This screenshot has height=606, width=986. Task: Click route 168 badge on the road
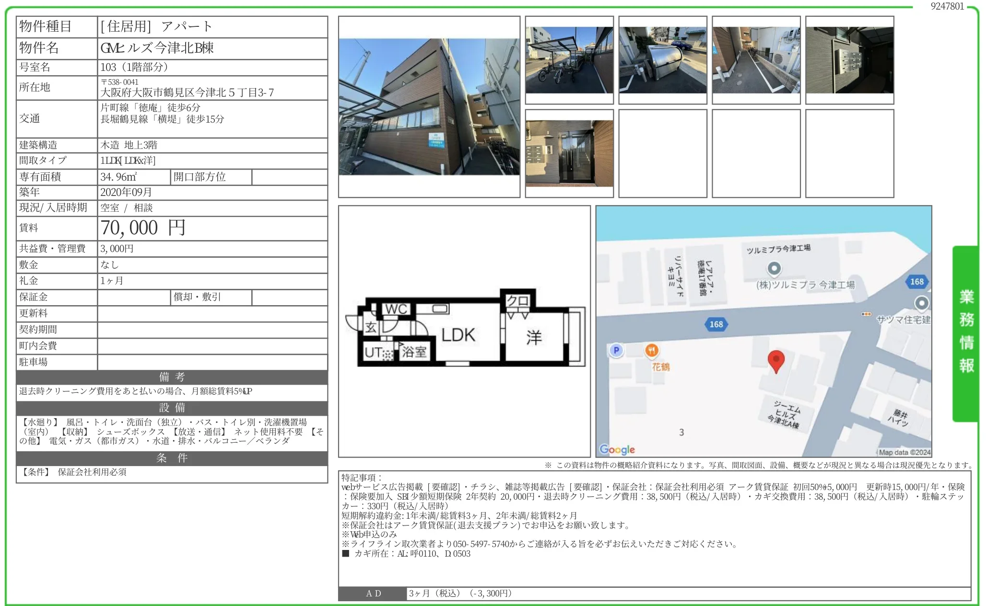716,324
